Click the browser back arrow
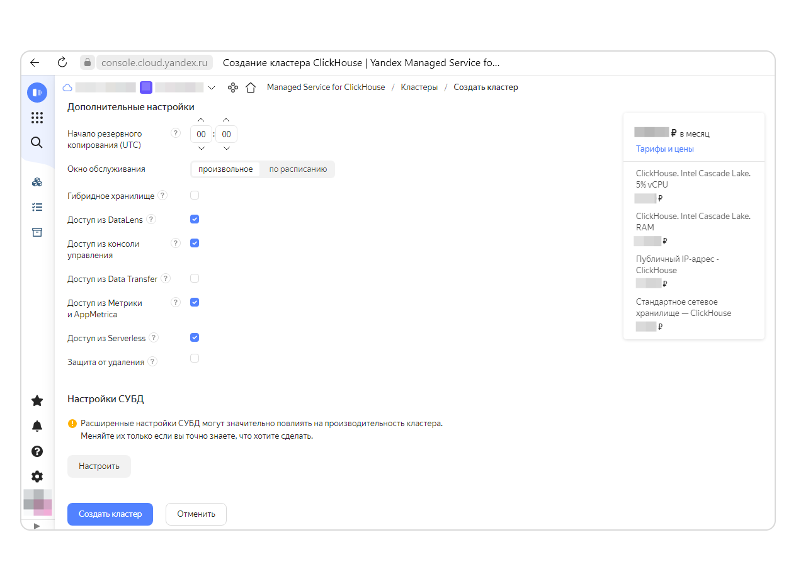796x581 pixels. coord(35,62)
